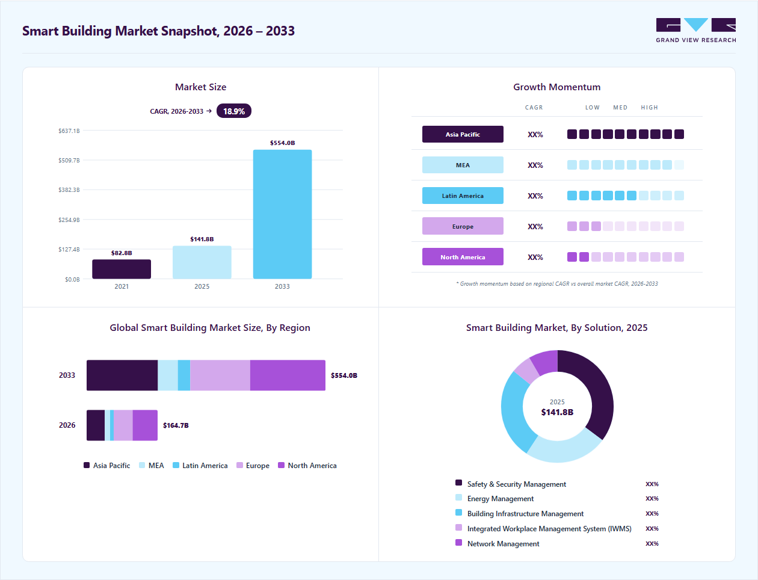Click the Asia Pacific legend swatch

[87, 465]
